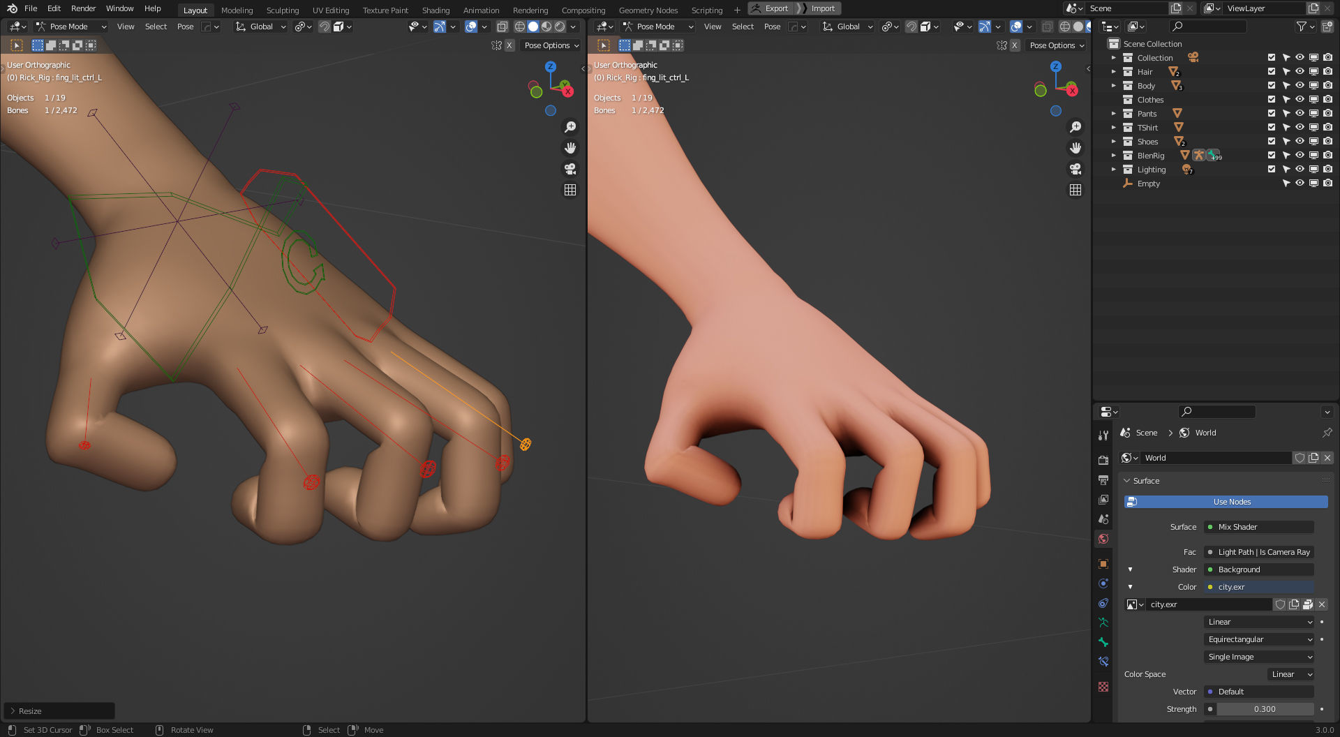Open the Shading workspace tab
The height and width of the screenshot is (737, 1340).
(x=435, y=10)
